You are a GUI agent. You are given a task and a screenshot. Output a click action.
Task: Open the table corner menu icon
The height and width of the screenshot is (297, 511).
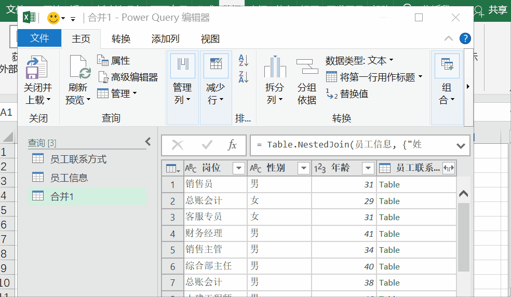click(x=173, y=168)
